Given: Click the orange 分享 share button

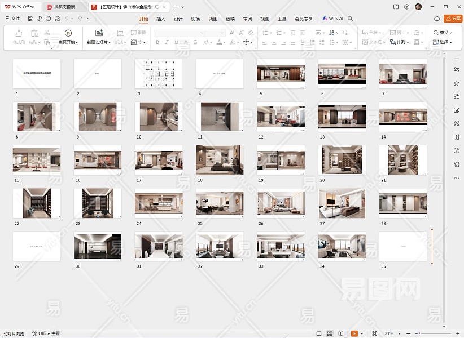Looking at the screenshot, I should tap(453, 19).
